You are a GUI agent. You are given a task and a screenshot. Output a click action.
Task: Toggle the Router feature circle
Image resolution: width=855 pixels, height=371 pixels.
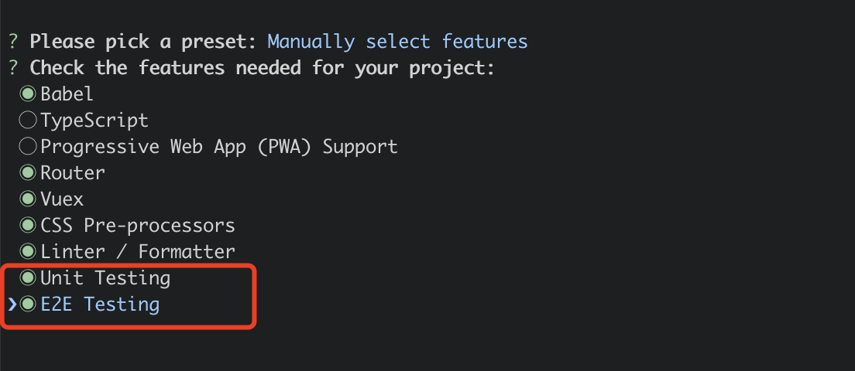pyautogui.click(x=29, y=173)
